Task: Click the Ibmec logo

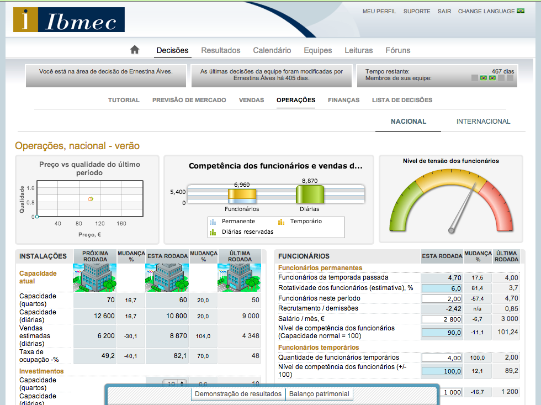Action: (x=69, y=20)
